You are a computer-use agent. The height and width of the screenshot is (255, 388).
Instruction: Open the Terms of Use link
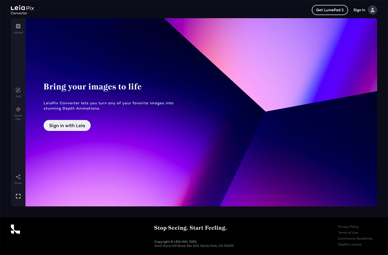pos(348,233)
